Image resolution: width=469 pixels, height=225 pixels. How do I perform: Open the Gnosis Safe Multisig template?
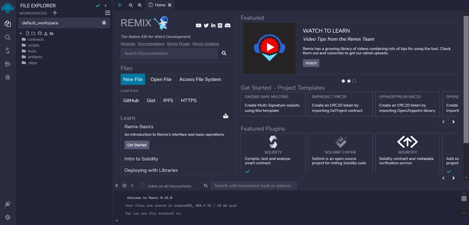pyautogui.click(x=273, y=104)
